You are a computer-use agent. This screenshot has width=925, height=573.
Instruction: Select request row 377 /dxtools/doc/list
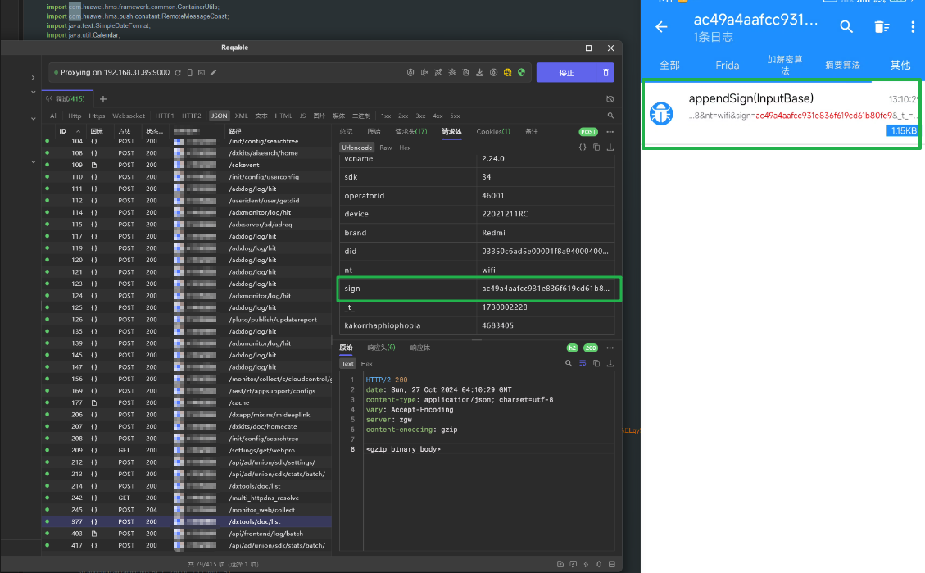click(187, 521)
